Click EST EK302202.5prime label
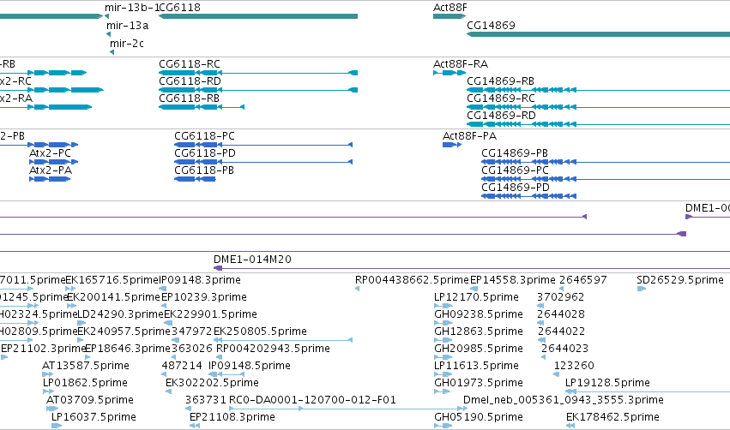The width and height of the screenshot is (730, 430). click(x=212, y=383)
